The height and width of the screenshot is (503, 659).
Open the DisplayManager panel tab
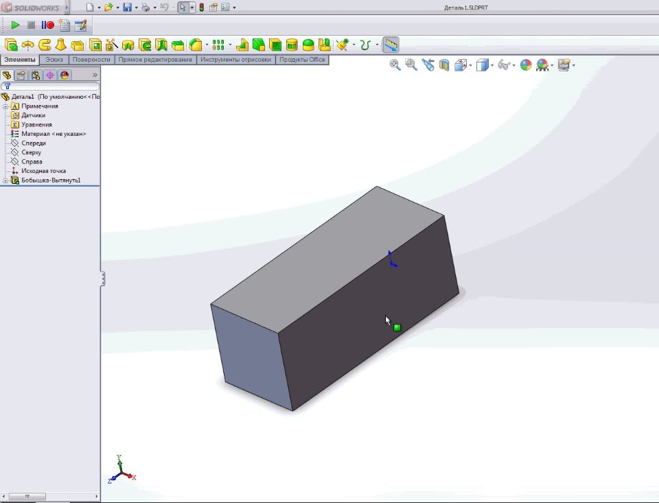(x=65, y=75)
